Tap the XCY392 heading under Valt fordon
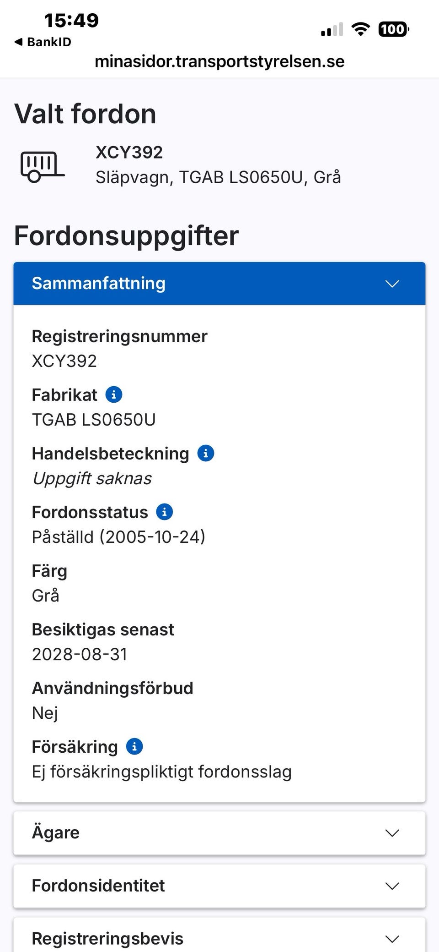The height and width of the screenshot is (952, 439). 129,153
